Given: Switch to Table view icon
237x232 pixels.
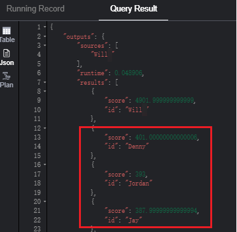Looking at the screenshot, I should coord(6,31).
